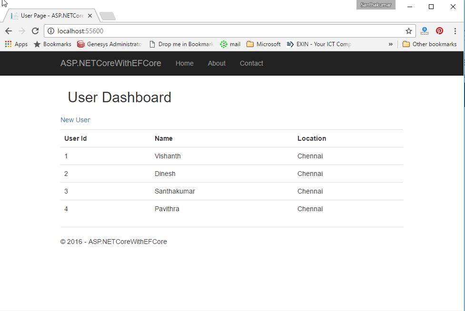Viewport: 465px width, 311px height.
Task: Open the Pinterest extension icon
Action: (x=439, y=30)
